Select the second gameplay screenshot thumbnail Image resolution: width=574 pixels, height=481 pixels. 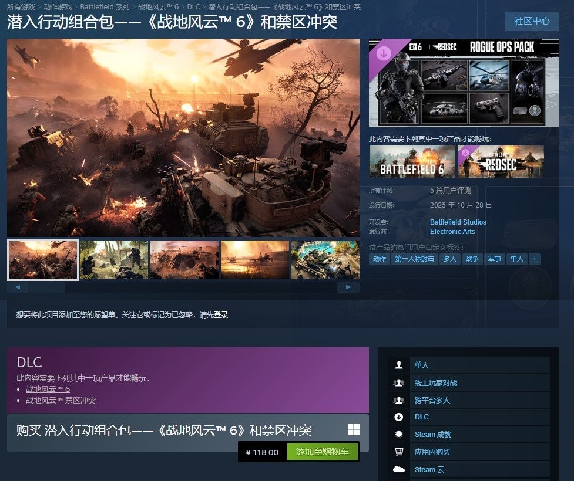pyautogui.click(x=113, y=259)
